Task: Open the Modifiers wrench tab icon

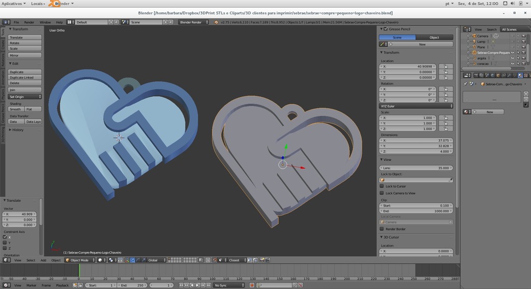Action: click(509, 76)
